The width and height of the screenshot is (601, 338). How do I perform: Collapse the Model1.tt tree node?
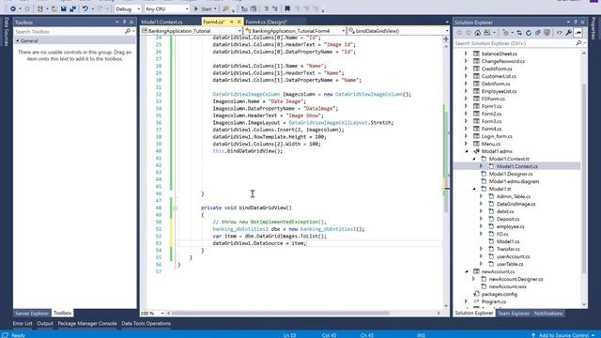[x=474, y=189]
